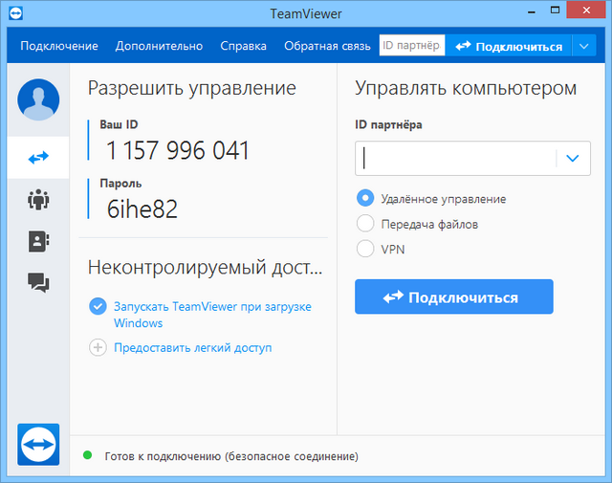Open the 'Подключение' menu
The height and width of the screenshot is (483, 612).
[59, 46]
